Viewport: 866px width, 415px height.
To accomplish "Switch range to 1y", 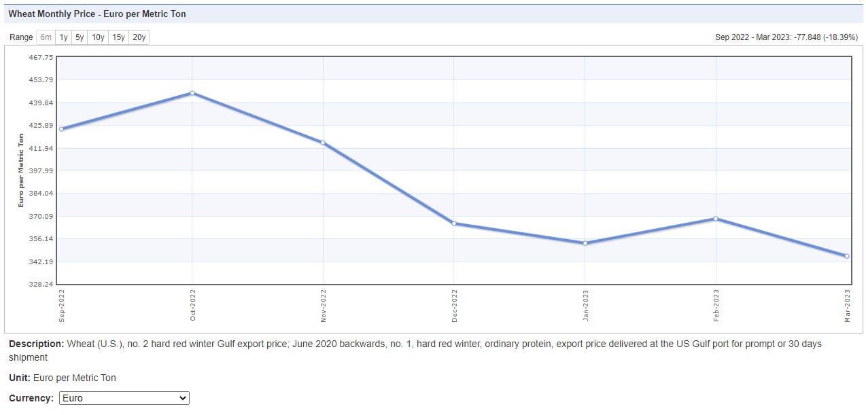I will pos(63,37).
